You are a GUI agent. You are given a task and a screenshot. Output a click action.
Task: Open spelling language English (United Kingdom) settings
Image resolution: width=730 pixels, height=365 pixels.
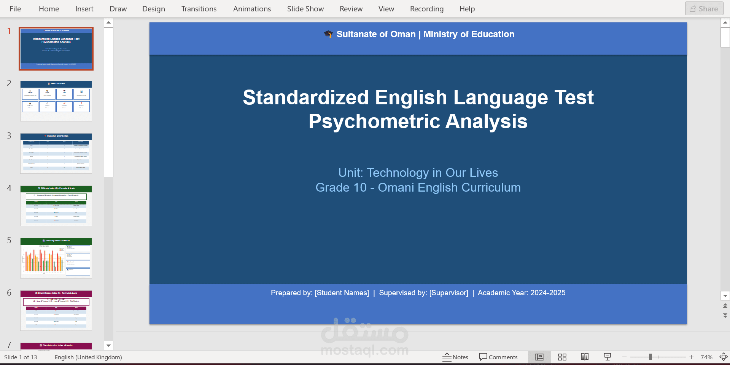point(88,357)
